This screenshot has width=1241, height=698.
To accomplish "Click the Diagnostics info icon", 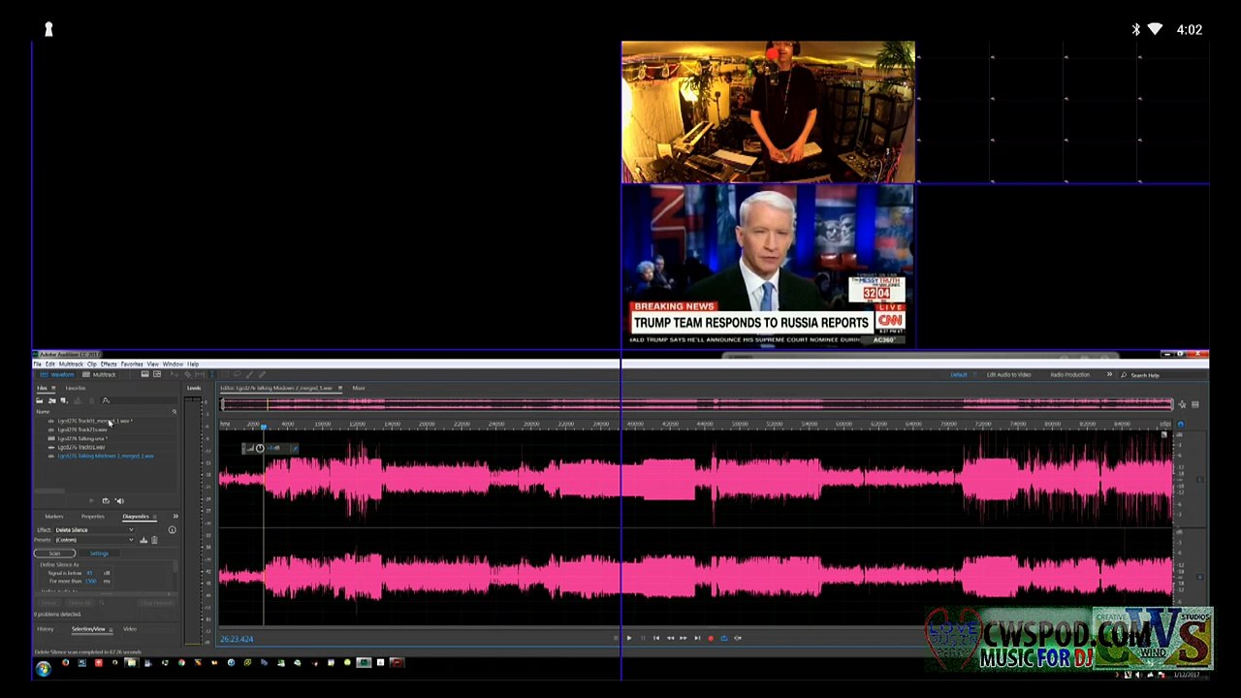I will 173,530.
